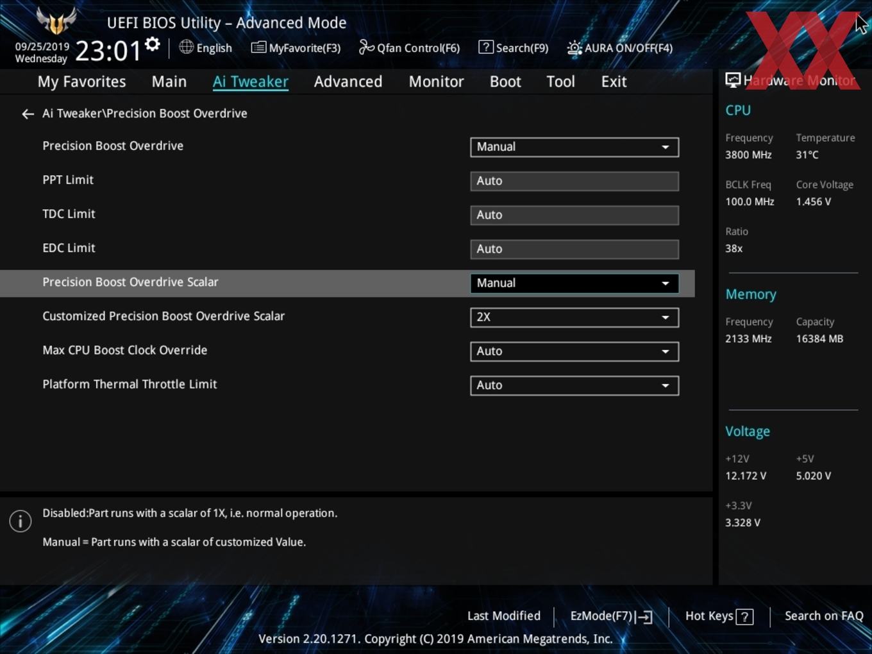872x654 pixels.
Task: Open Hot Keys help
Action: pos(719,616)
